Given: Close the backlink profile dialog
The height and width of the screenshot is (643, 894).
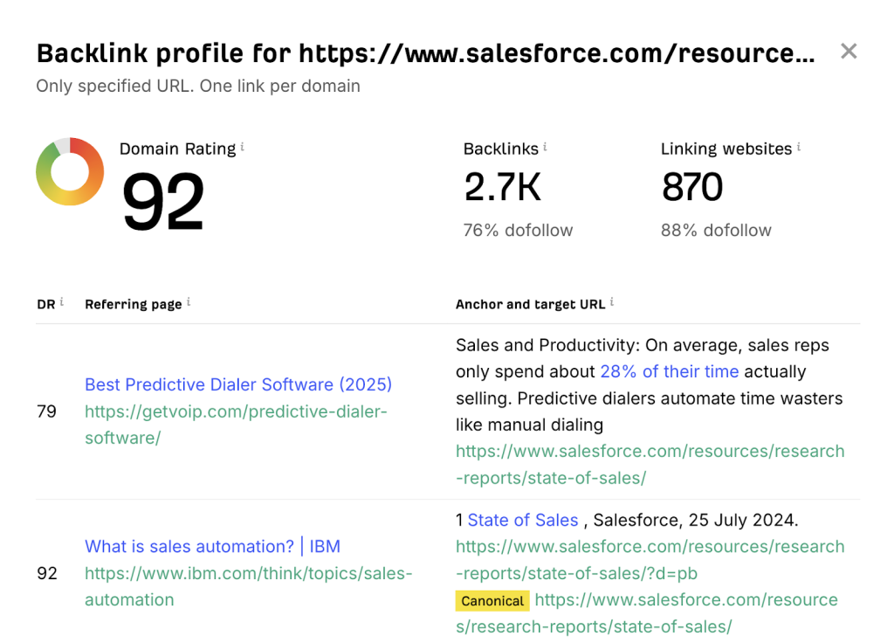Looking at the screenshot, I should (x=848, y=52).
